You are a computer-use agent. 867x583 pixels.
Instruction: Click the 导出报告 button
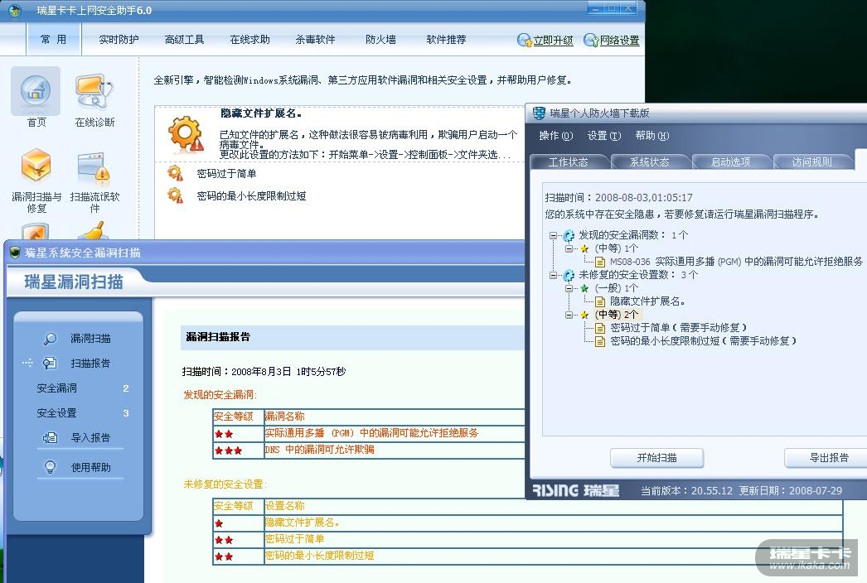tap(826, 458)
